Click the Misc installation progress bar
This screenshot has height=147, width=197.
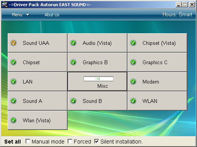98,79
